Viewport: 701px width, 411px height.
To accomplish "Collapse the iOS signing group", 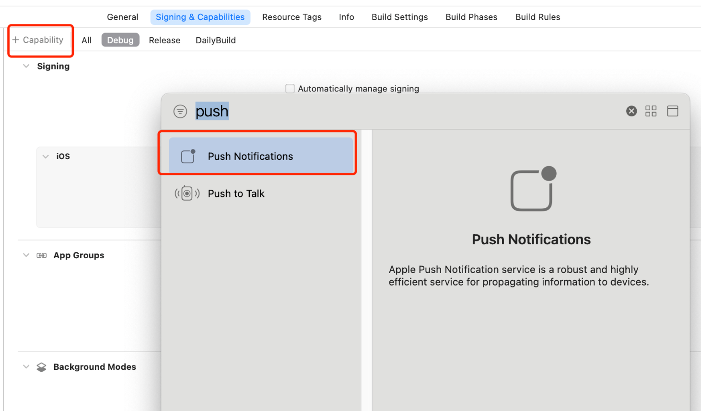I will coord(46,156).
